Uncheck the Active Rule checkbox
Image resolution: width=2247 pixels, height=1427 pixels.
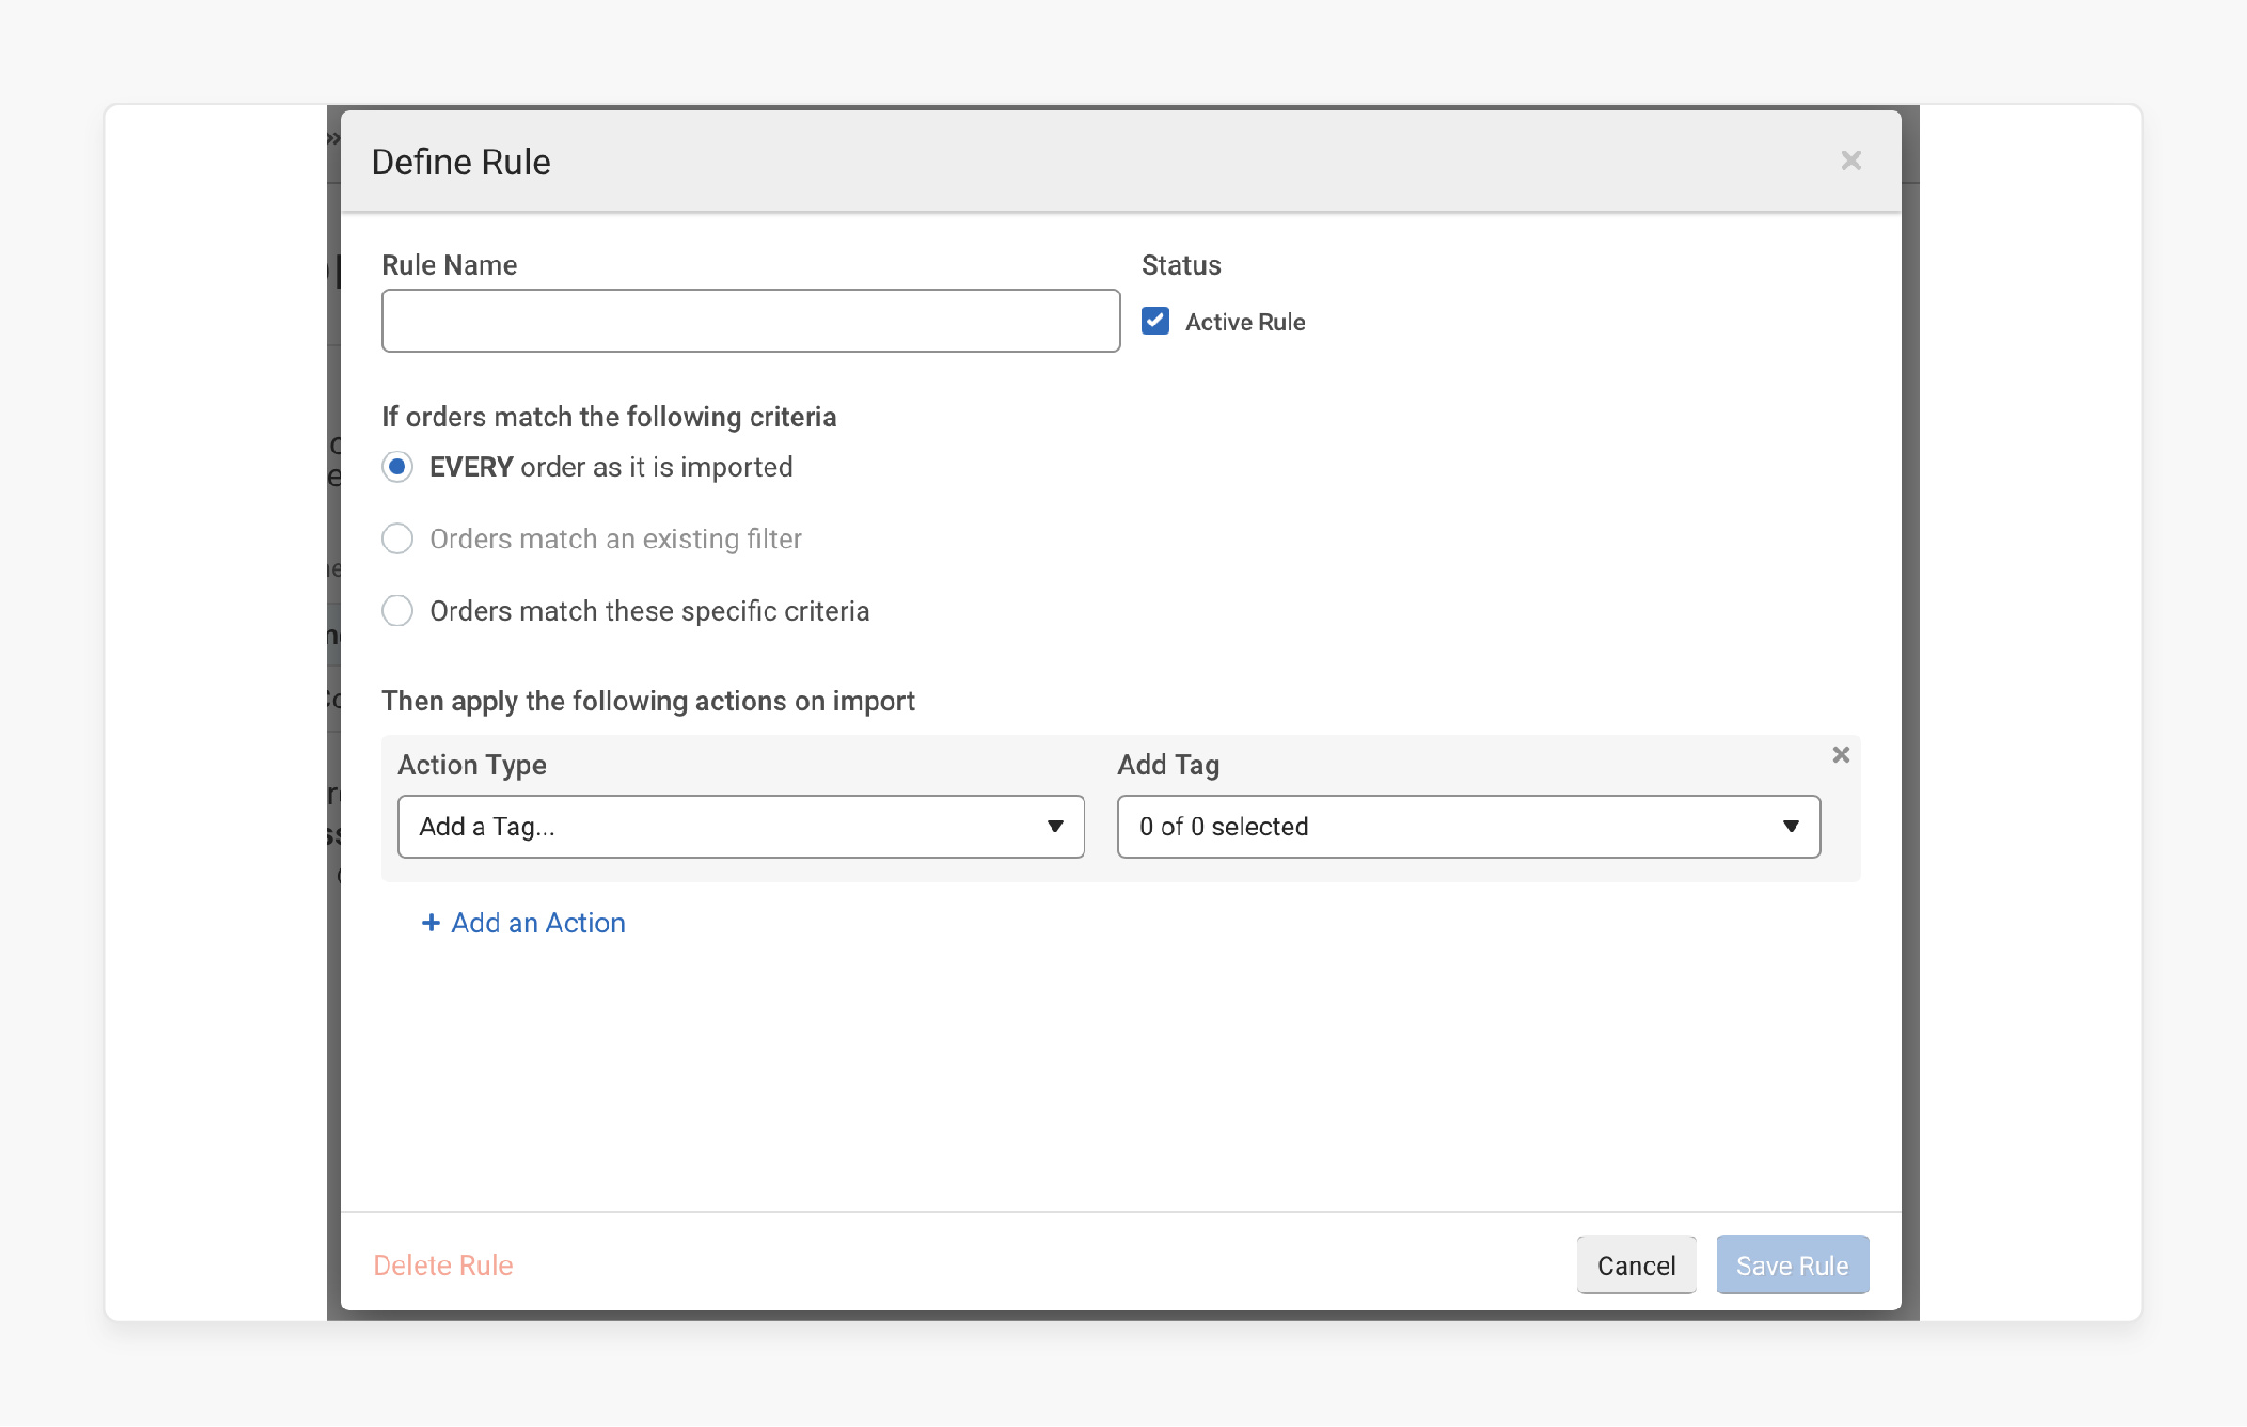(x=1155, y=321)
